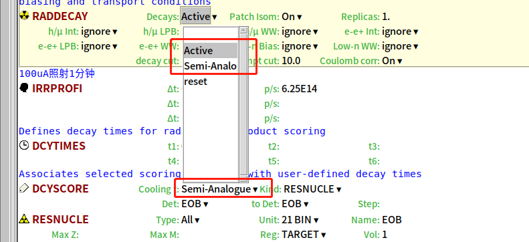The width and height of the screenshot is (529, 242).
Task: Select Semi-Analogue option in Decays list
Action: click(x=211, y=66)
